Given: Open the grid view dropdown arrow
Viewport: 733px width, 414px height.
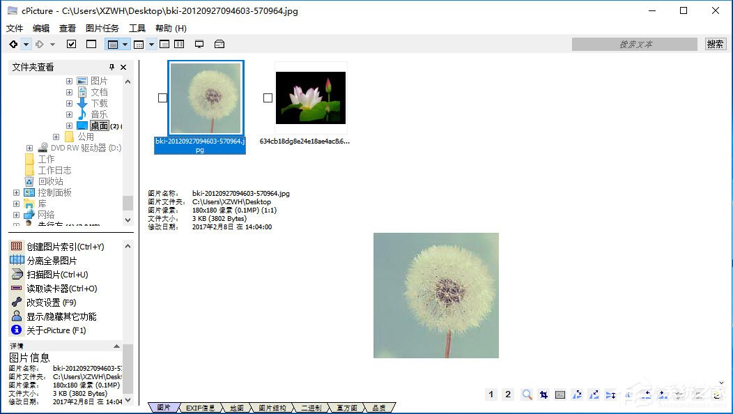Looking at the screenshot, I should pos(151,45).
